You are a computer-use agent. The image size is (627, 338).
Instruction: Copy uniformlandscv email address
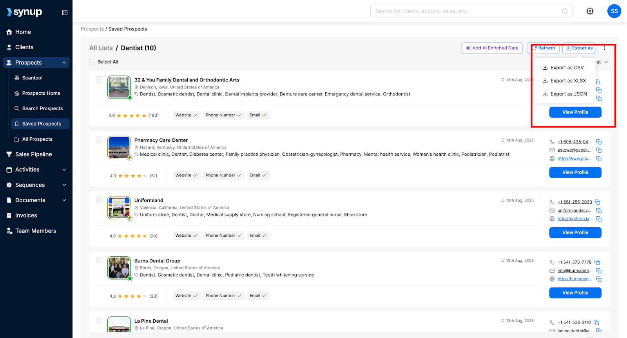coord(599,210)
